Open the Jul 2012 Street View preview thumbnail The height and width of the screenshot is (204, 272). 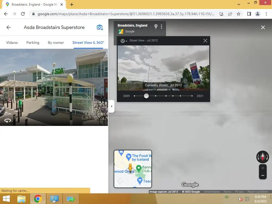click(x=163, y=68)
